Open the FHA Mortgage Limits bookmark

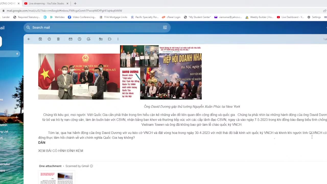[113, 17]
